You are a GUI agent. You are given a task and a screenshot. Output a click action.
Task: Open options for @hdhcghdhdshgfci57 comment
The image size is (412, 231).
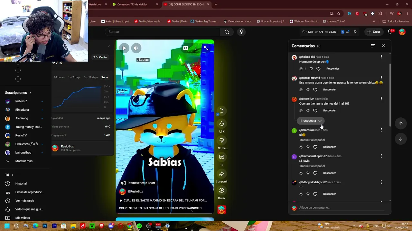(x=381, y=182)
